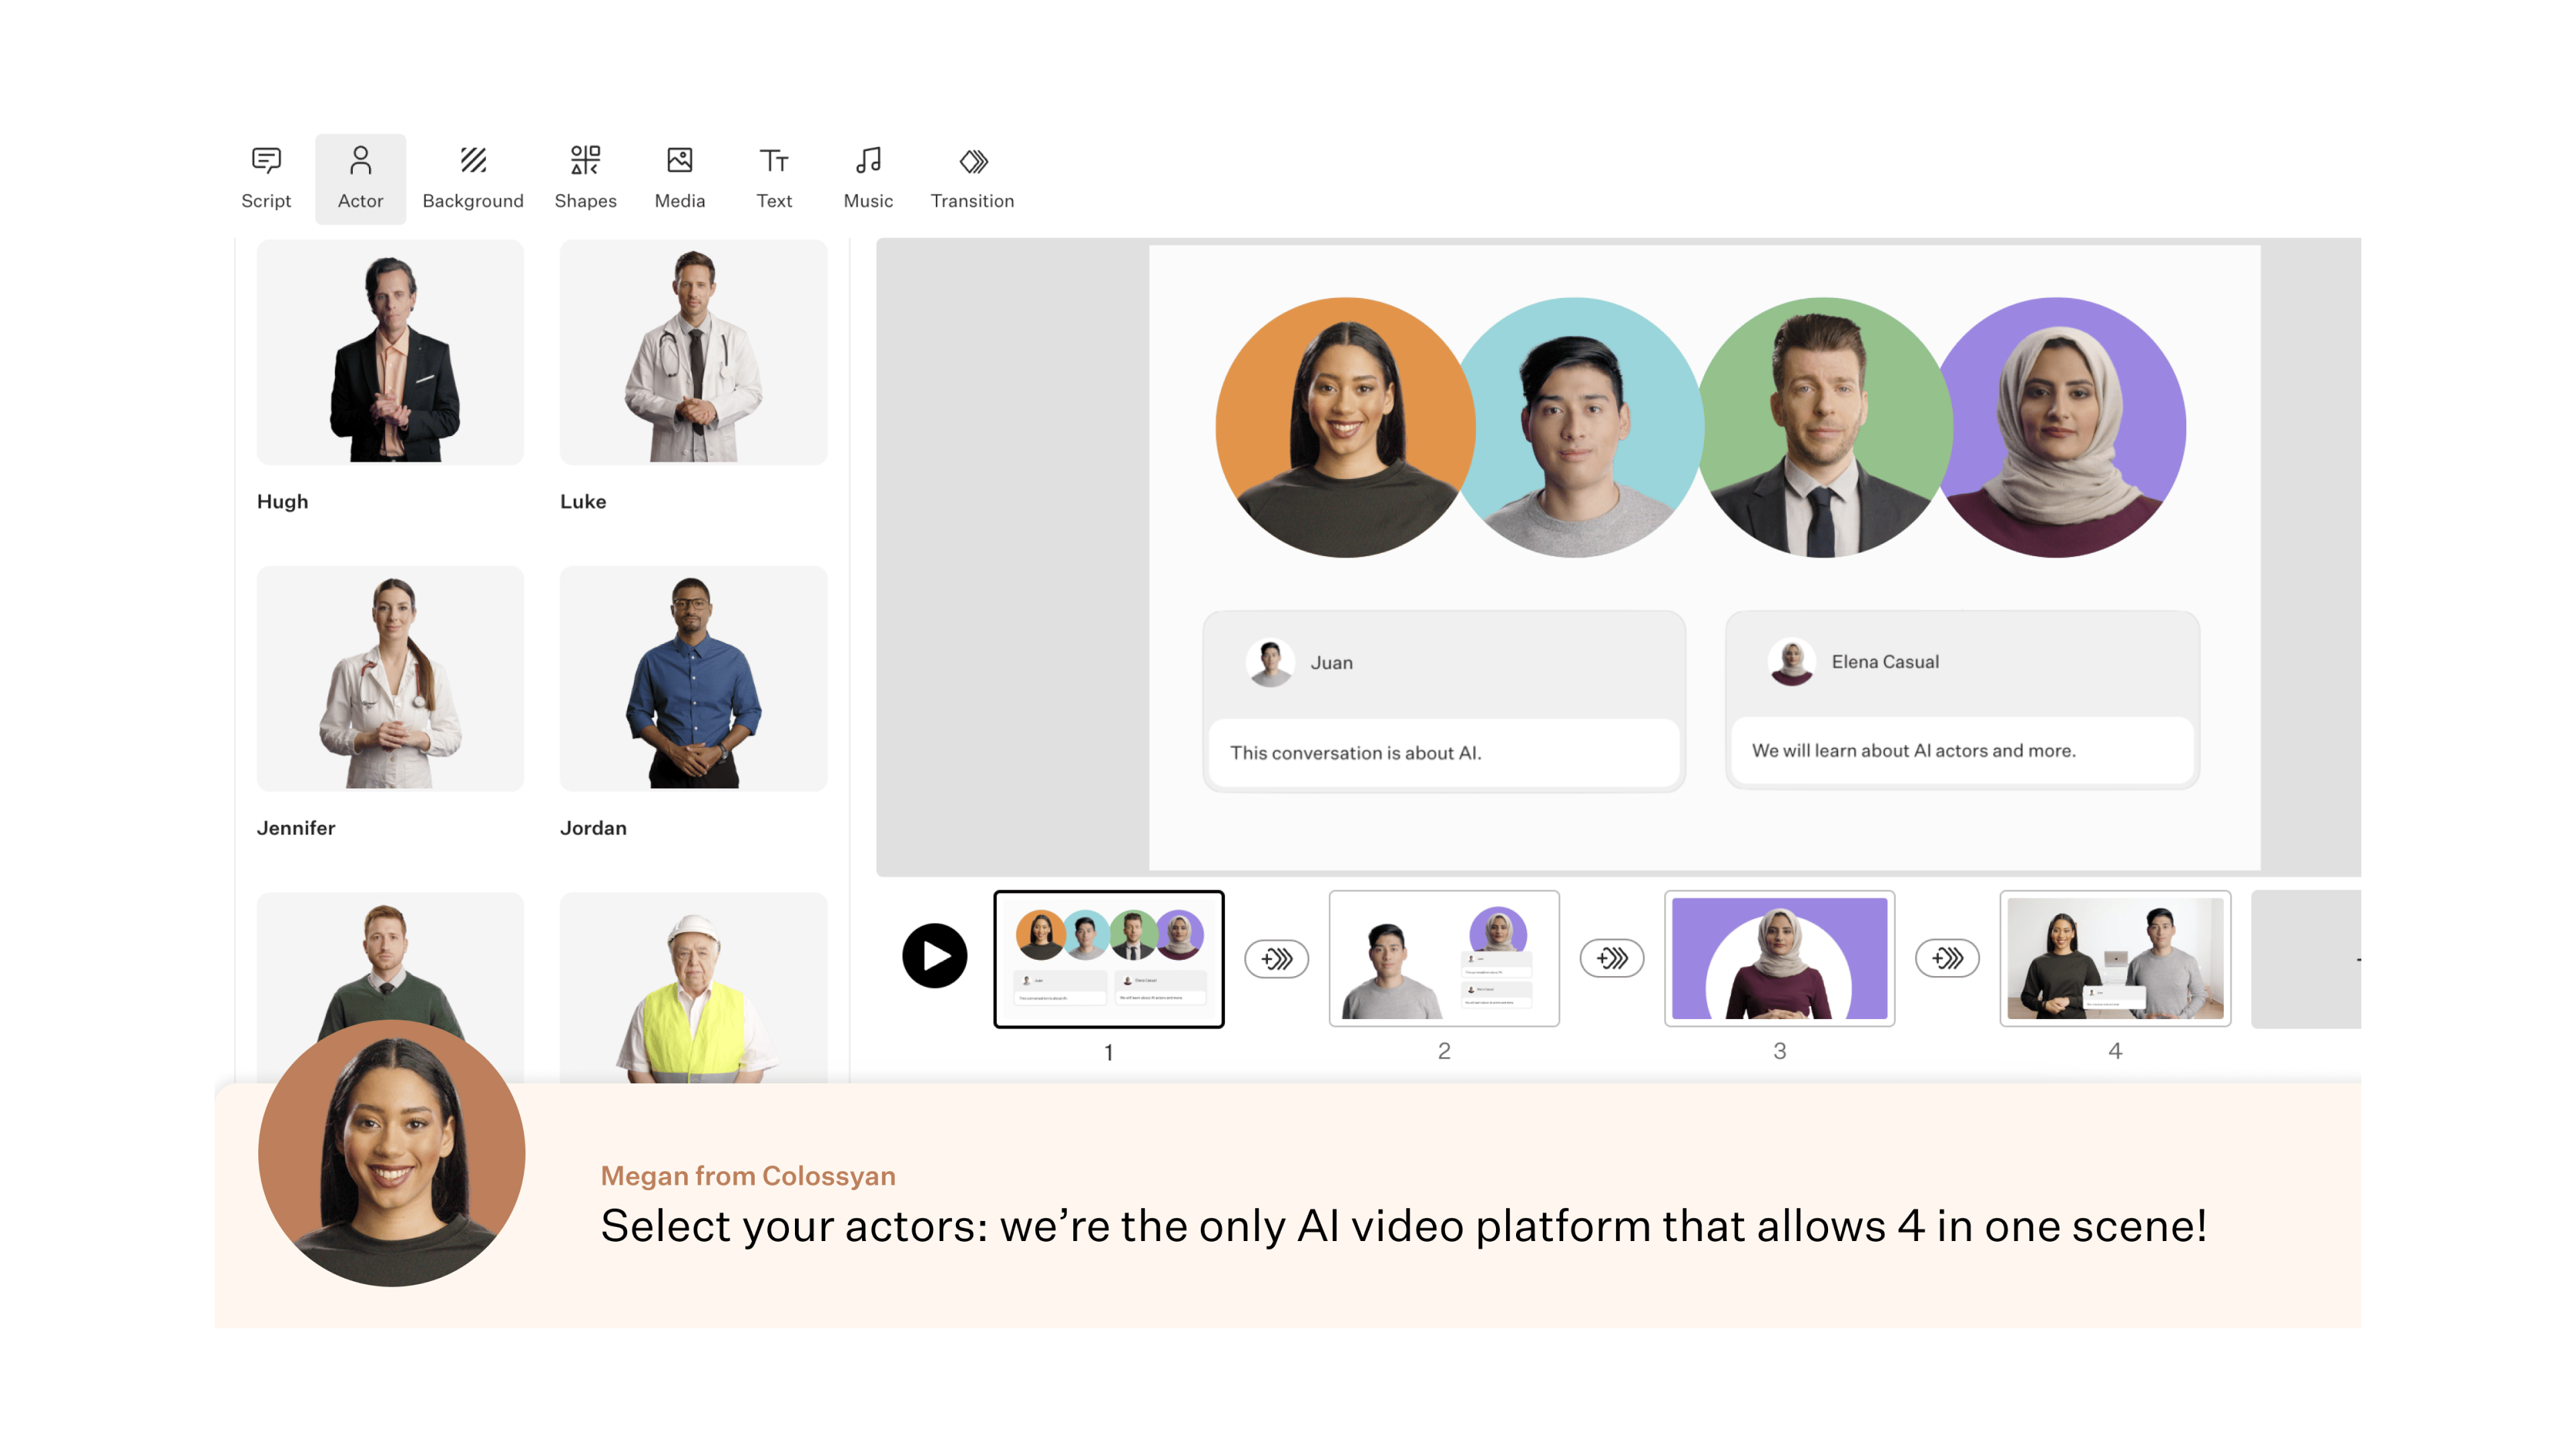
Task: Choose Luke the doctor actor
Action: 693,352
